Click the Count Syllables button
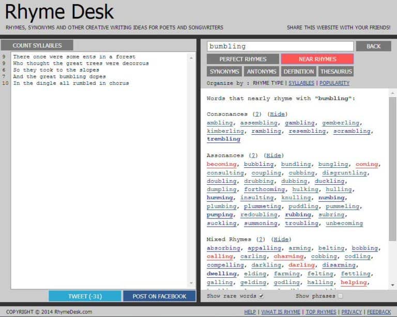The width and height of the screenshot is (397, 317). 37,45
